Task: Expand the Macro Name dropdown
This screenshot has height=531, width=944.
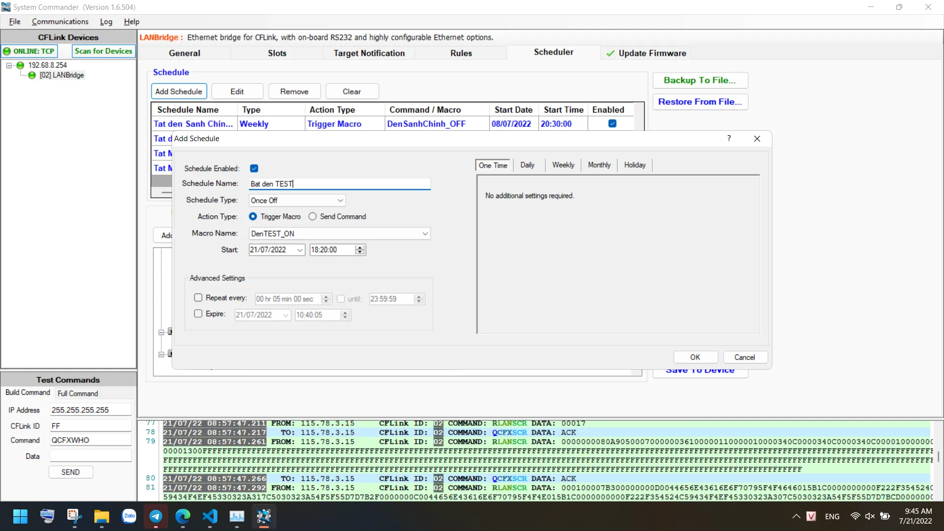Action: coord(425,234)
